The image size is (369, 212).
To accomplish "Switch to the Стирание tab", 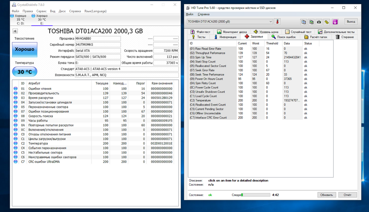I will point(345,37).
